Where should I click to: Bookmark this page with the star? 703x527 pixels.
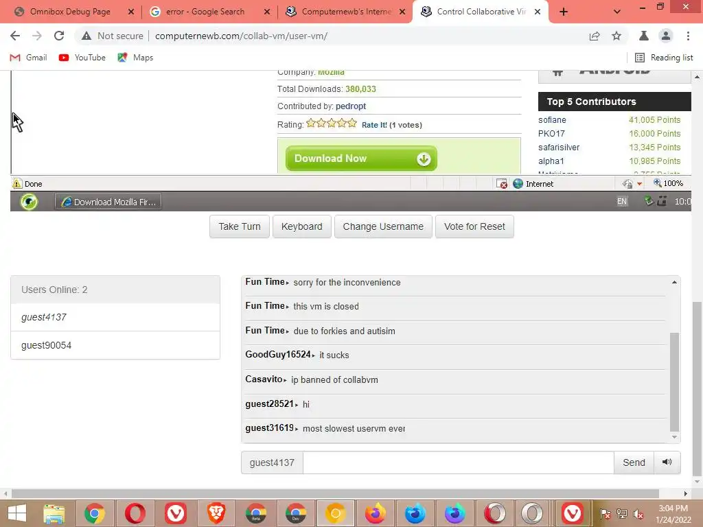(616, 36)
